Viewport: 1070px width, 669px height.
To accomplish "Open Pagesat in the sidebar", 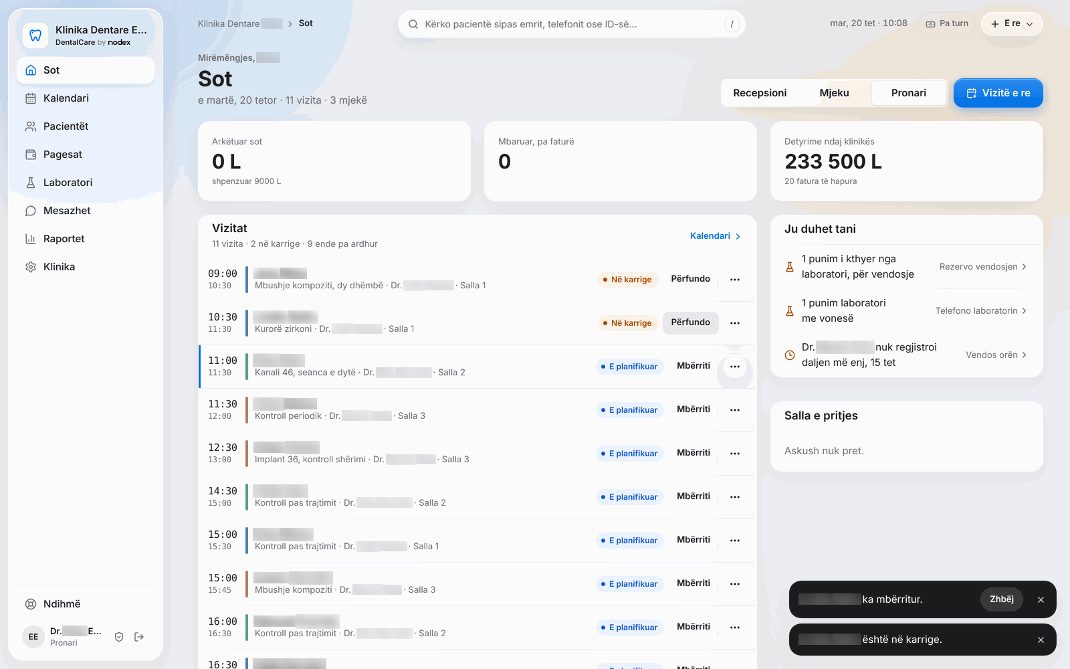I will [x=86, y=155].
